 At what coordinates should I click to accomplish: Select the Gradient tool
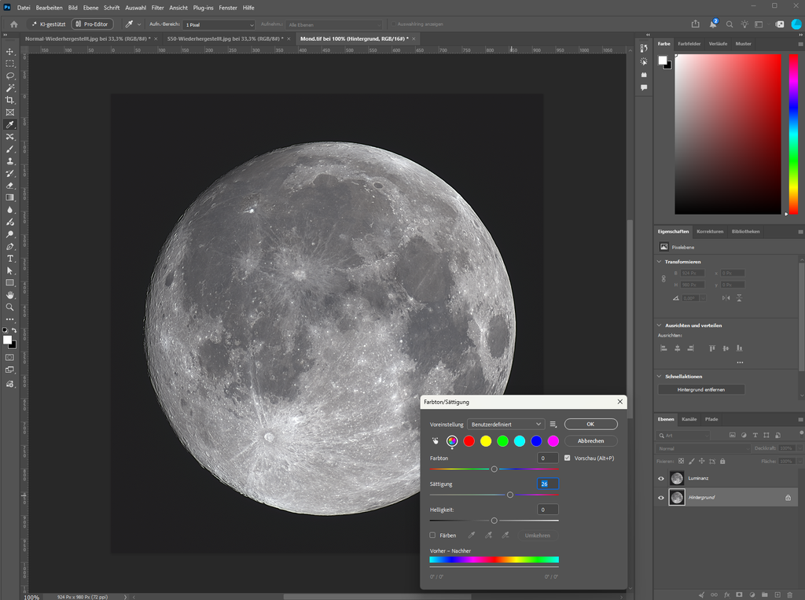pyautogui.click(x=9, y=198)
